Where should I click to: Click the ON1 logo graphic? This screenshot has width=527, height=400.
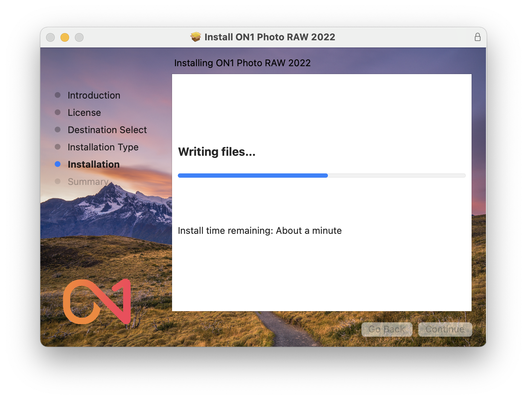click(97, 302)
